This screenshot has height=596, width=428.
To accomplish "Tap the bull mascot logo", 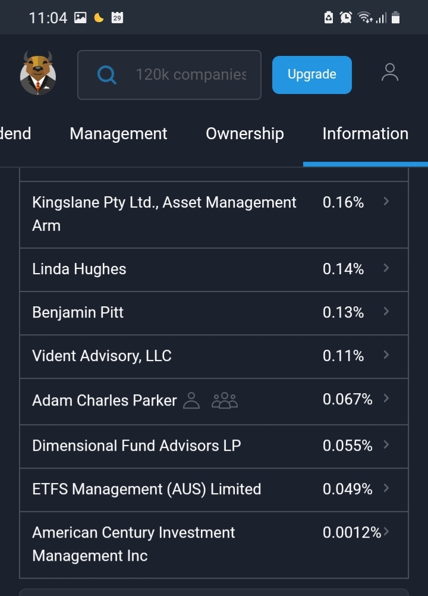I will point(38,73).
